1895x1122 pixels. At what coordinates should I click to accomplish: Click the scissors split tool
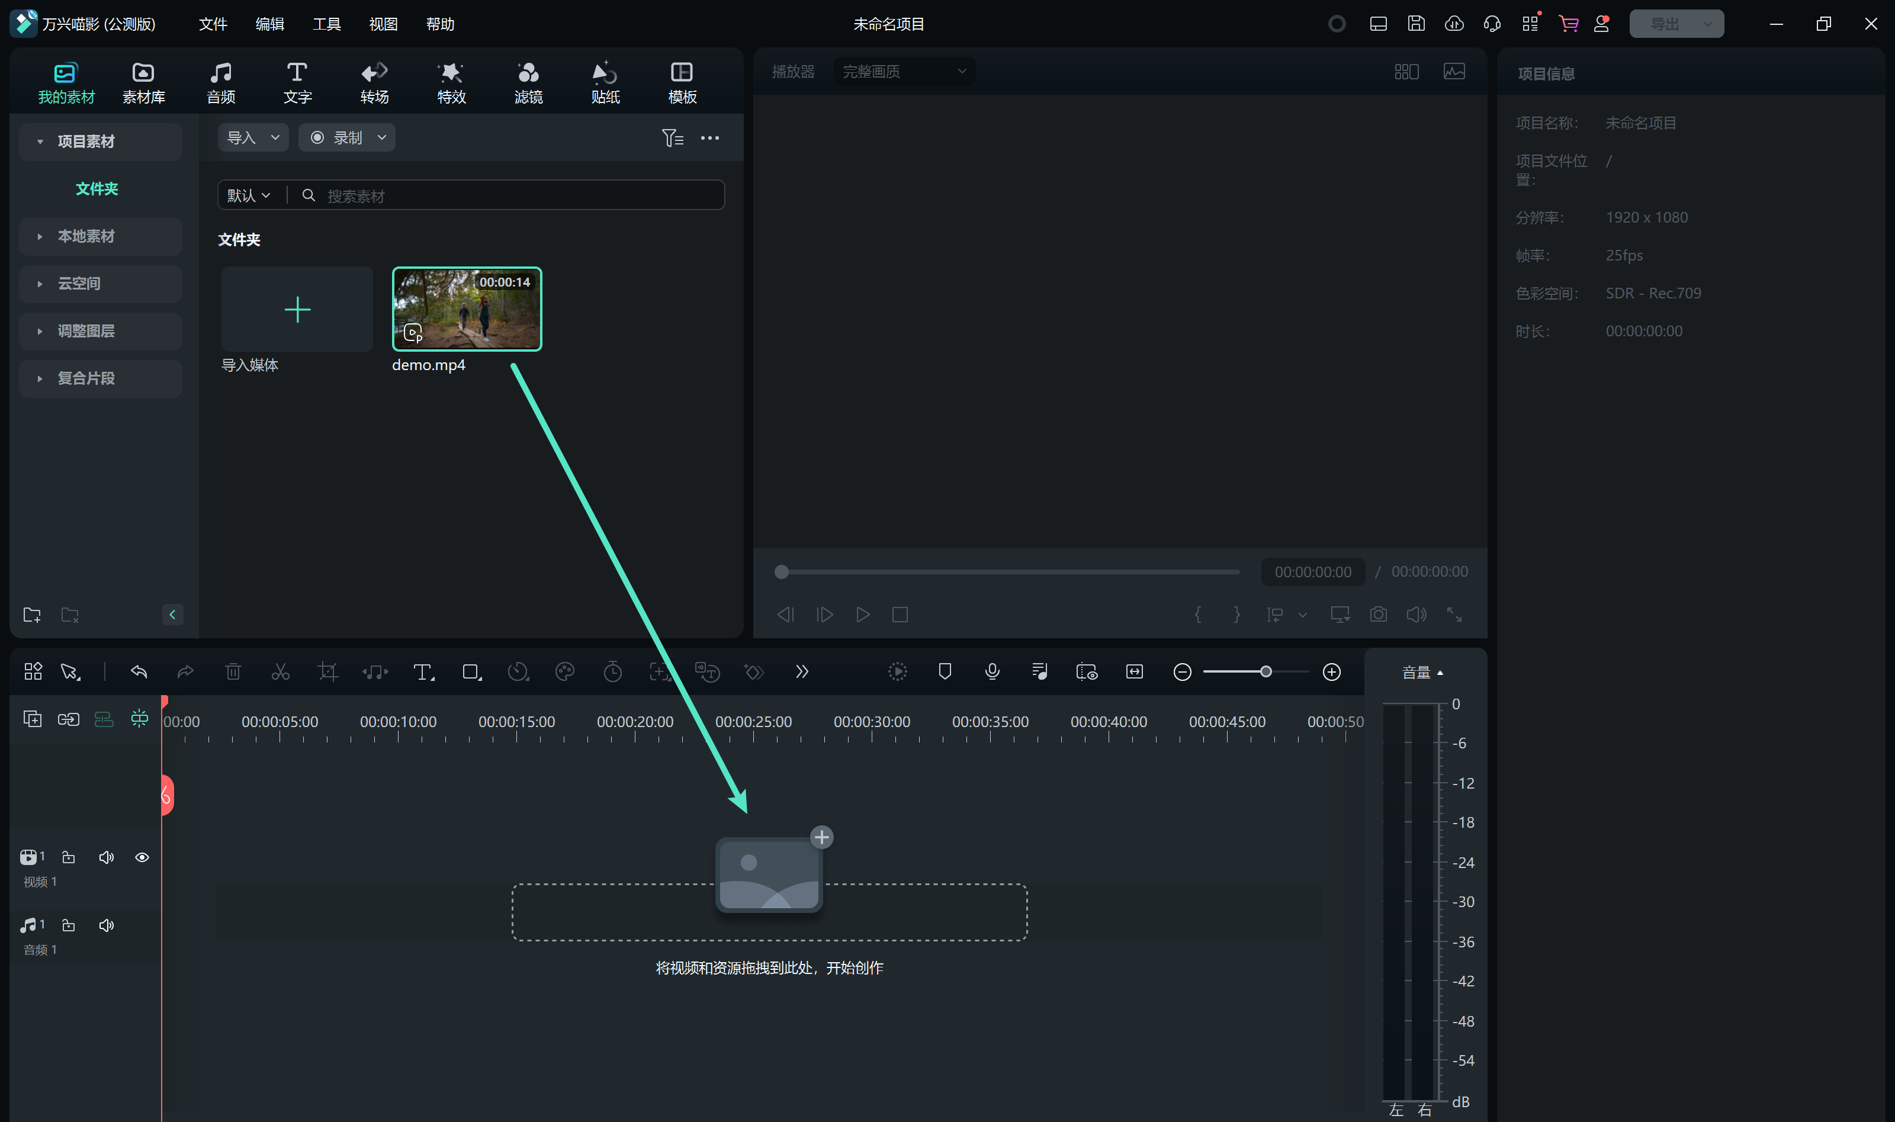(281, 671)
